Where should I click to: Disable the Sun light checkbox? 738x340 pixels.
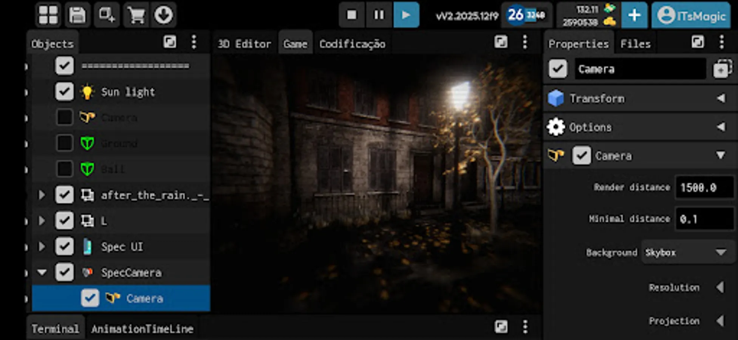(x=64, y=91)
